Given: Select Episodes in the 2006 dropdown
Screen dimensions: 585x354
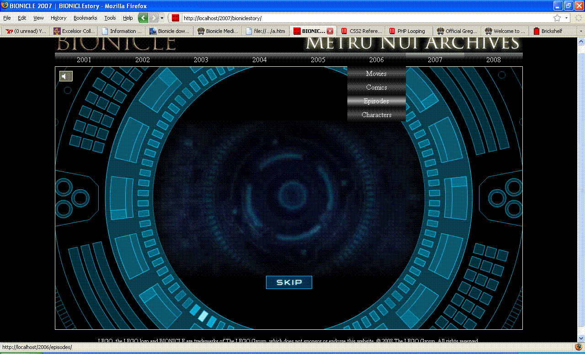Looking at the screenshot, I should click(x=377, y=101).
